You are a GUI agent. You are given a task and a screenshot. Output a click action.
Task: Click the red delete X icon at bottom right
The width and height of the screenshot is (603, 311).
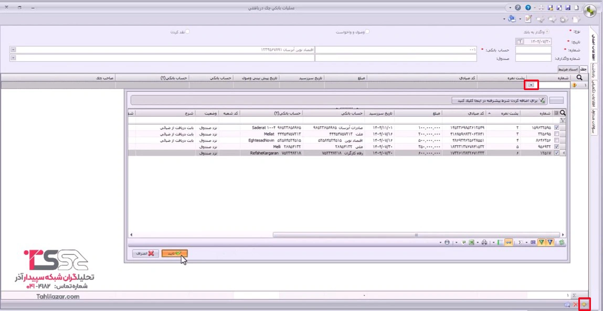[x=576, y=305]
